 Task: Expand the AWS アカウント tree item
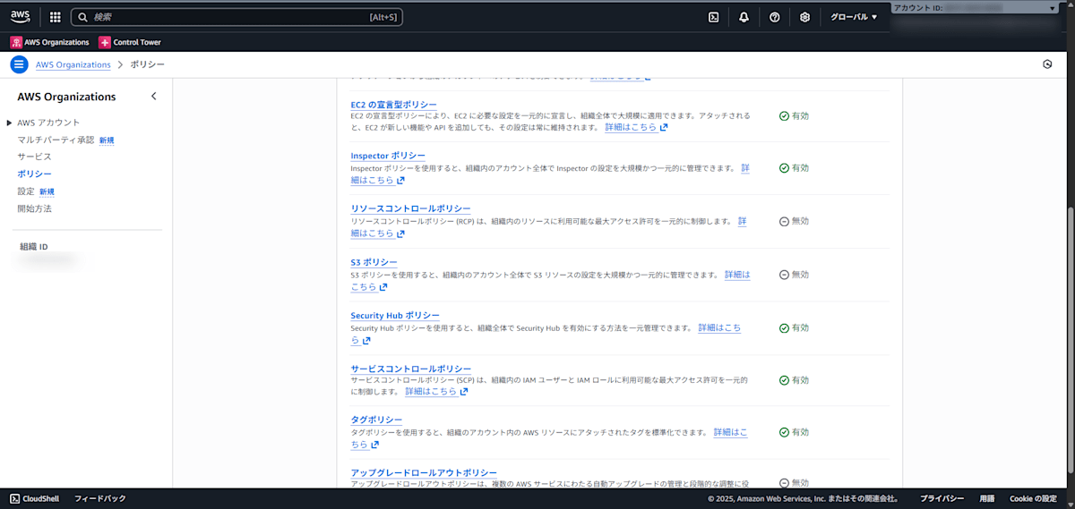(x=10, y=123)
